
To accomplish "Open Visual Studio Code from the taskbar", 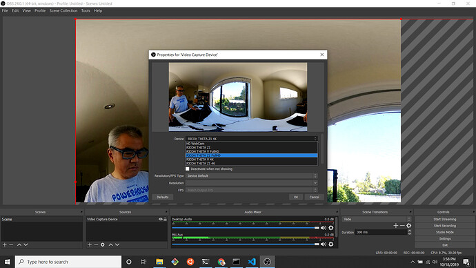I will pyautogui.click(x=252, y=262).
